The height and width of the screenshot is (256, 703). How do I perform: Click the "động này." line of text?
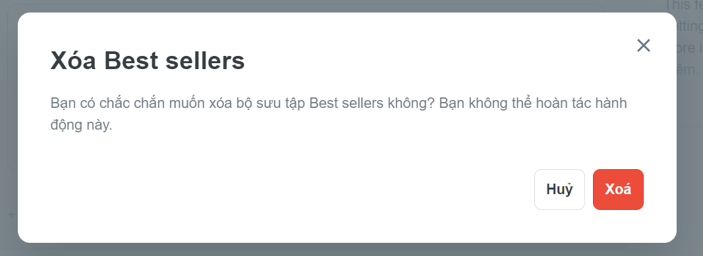pos(81,125)
